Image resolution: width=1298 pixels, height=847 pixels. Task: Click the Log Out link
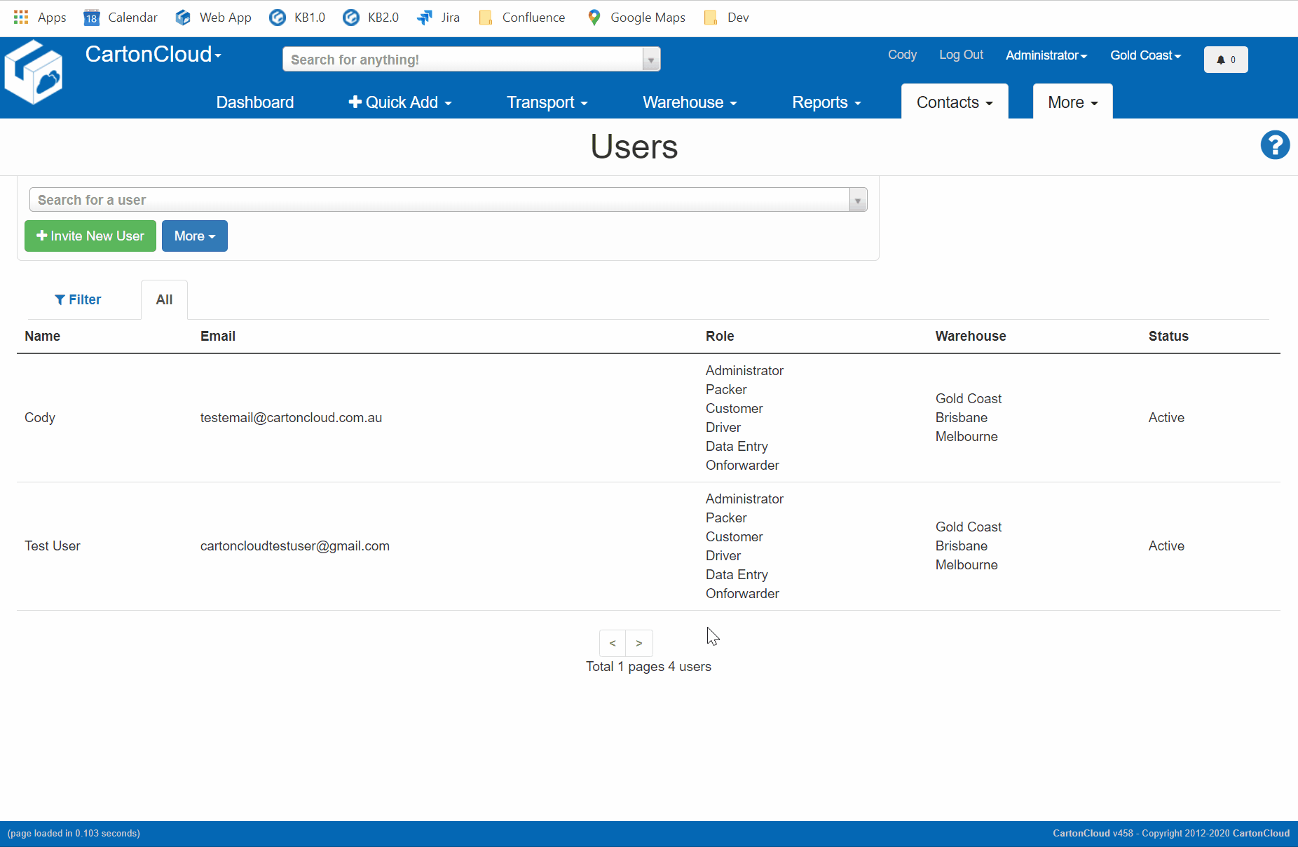tap(961, 55)
